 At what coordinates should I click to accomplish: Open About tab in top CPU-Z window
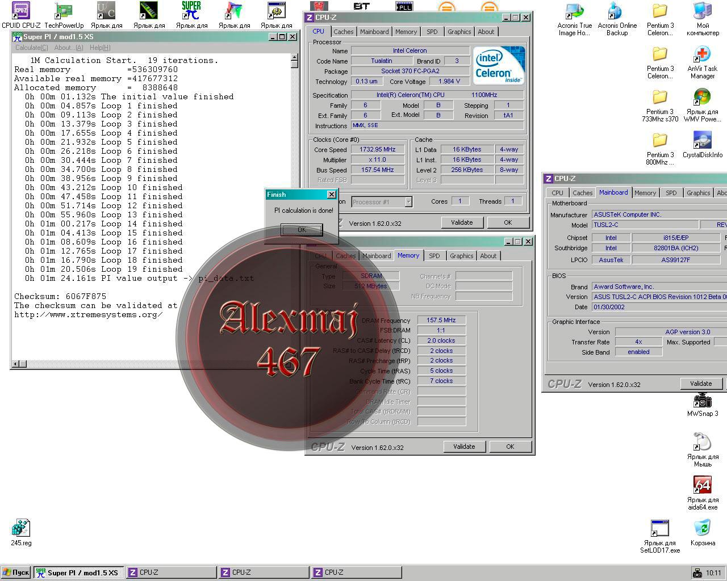coord(486,32)
